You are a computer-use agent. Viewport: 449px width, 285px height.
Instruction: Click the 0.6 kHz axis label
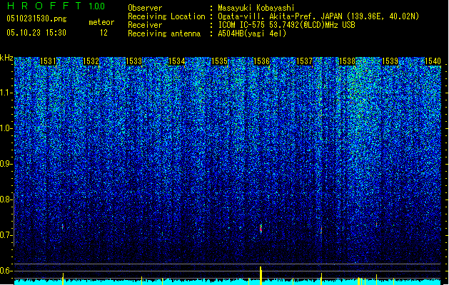point(6,271)
